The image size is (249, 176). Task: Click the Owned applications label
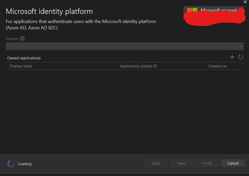pyautogui.click(x=24, y=58)
